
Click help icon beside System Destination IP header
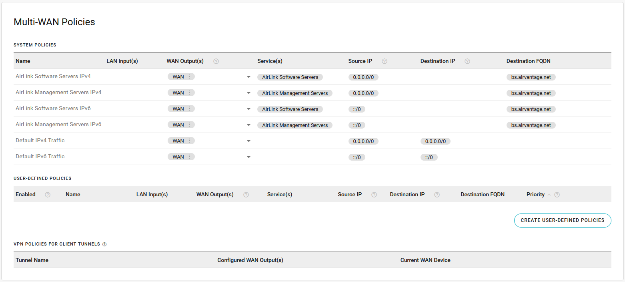(467, 61)
